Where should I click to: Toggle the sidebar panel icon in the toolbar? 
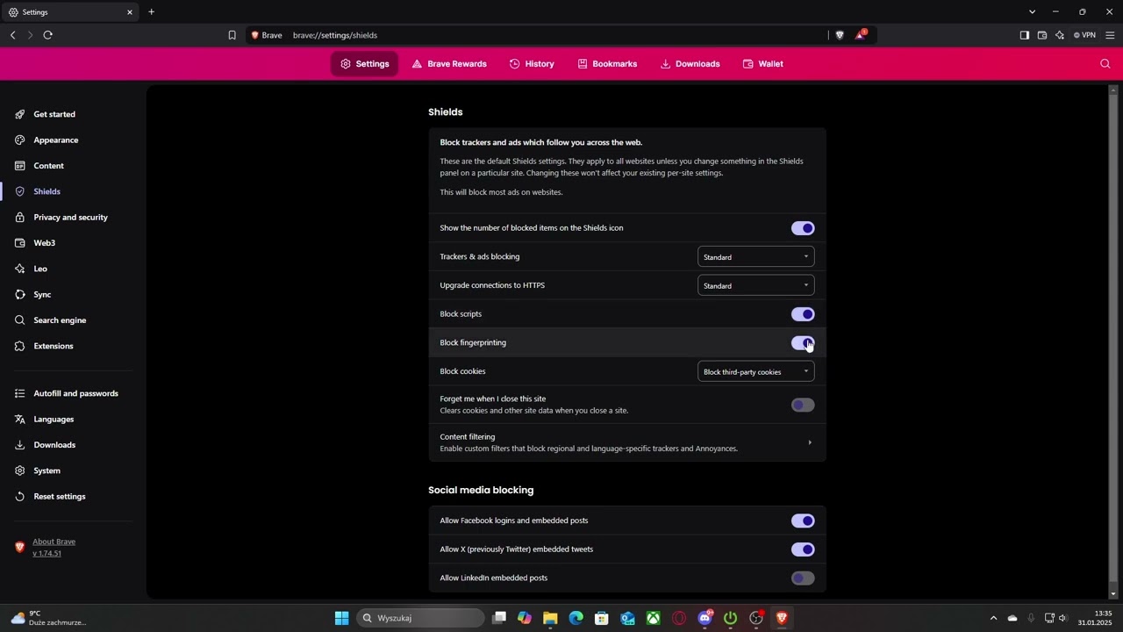[x=1024, y=35]
